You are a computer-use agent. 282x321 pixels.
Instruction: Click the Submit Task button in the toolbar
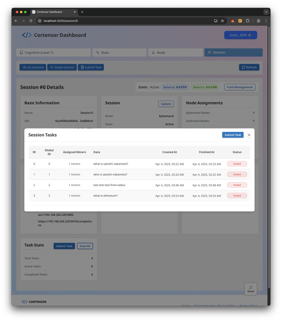91,67
